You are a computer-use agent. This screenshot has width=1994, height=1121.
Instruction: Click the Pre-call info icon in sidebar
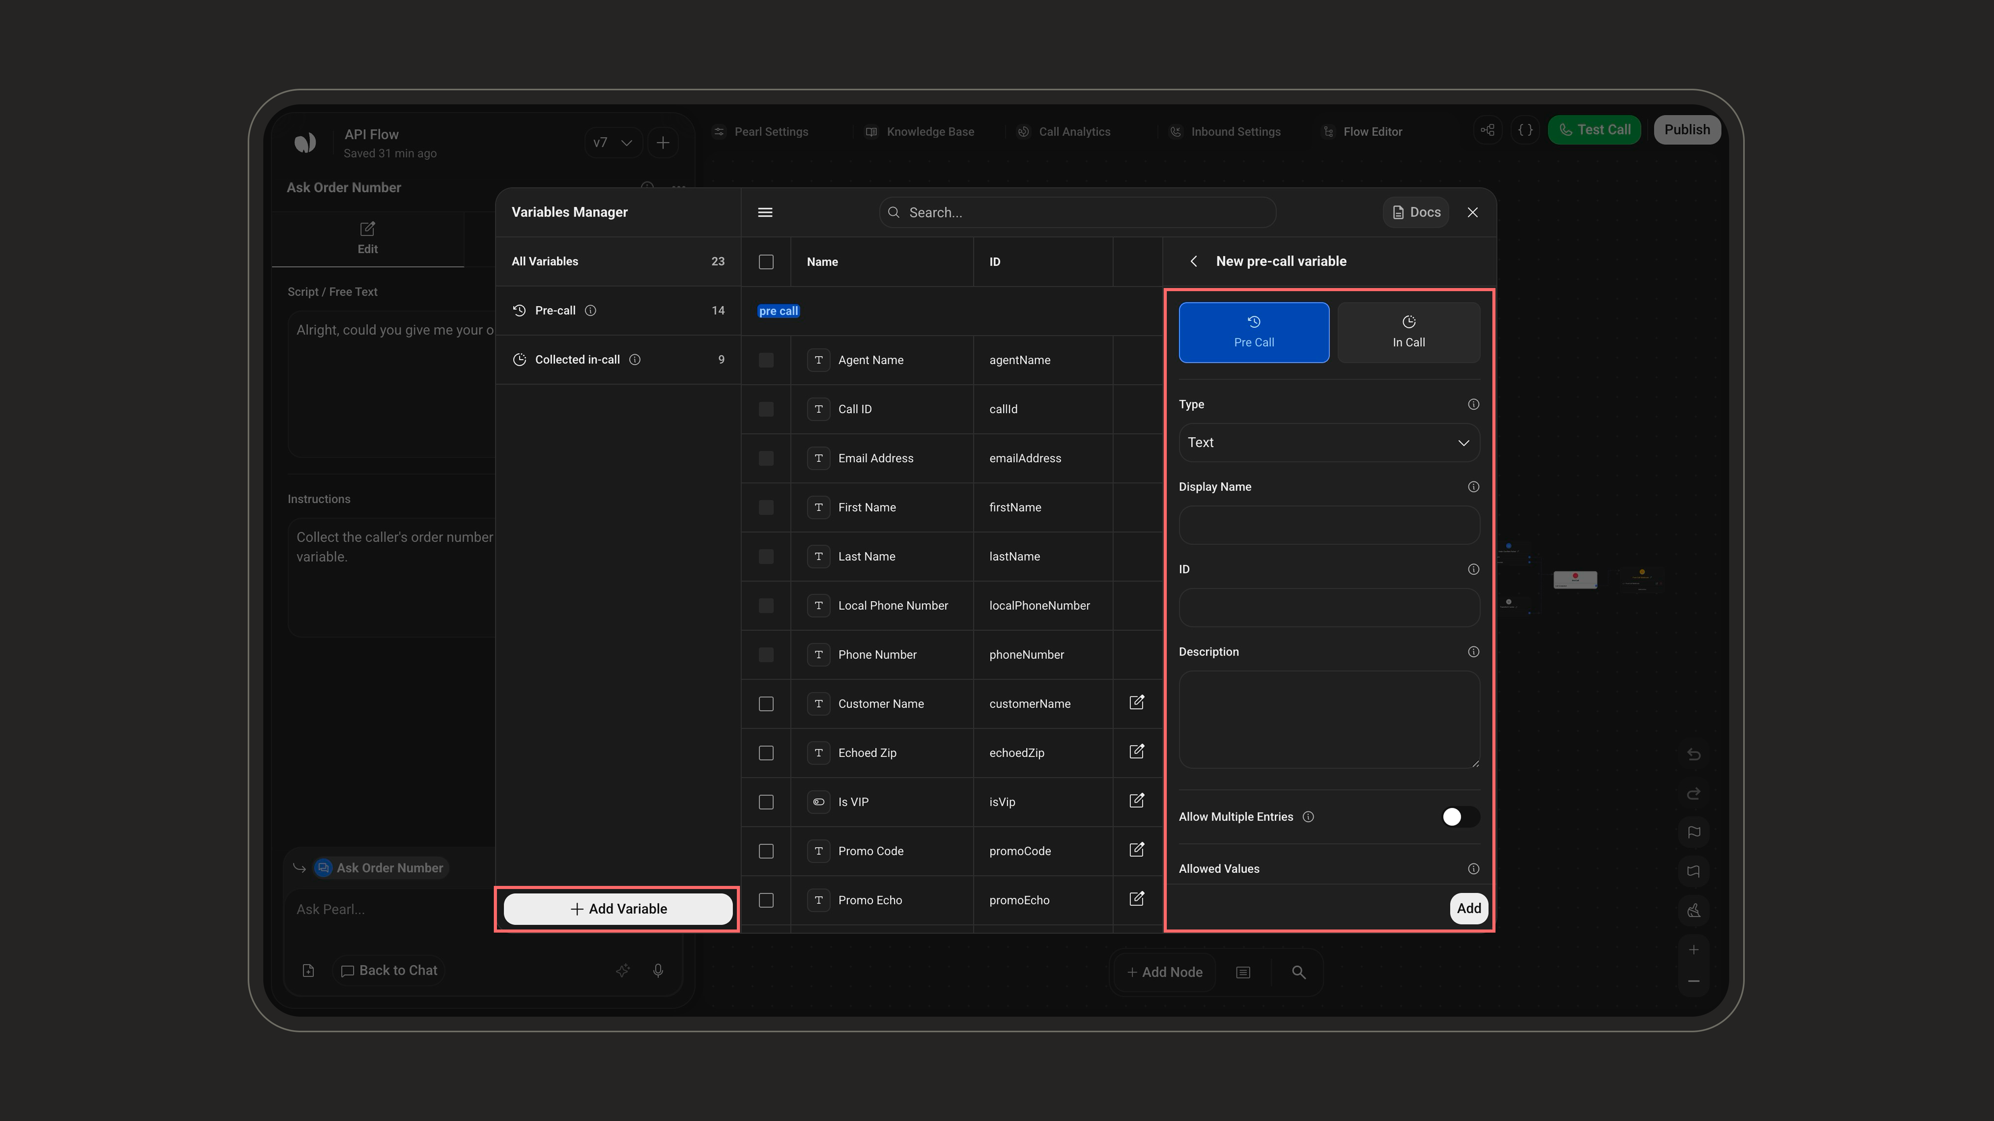(591, 310)
